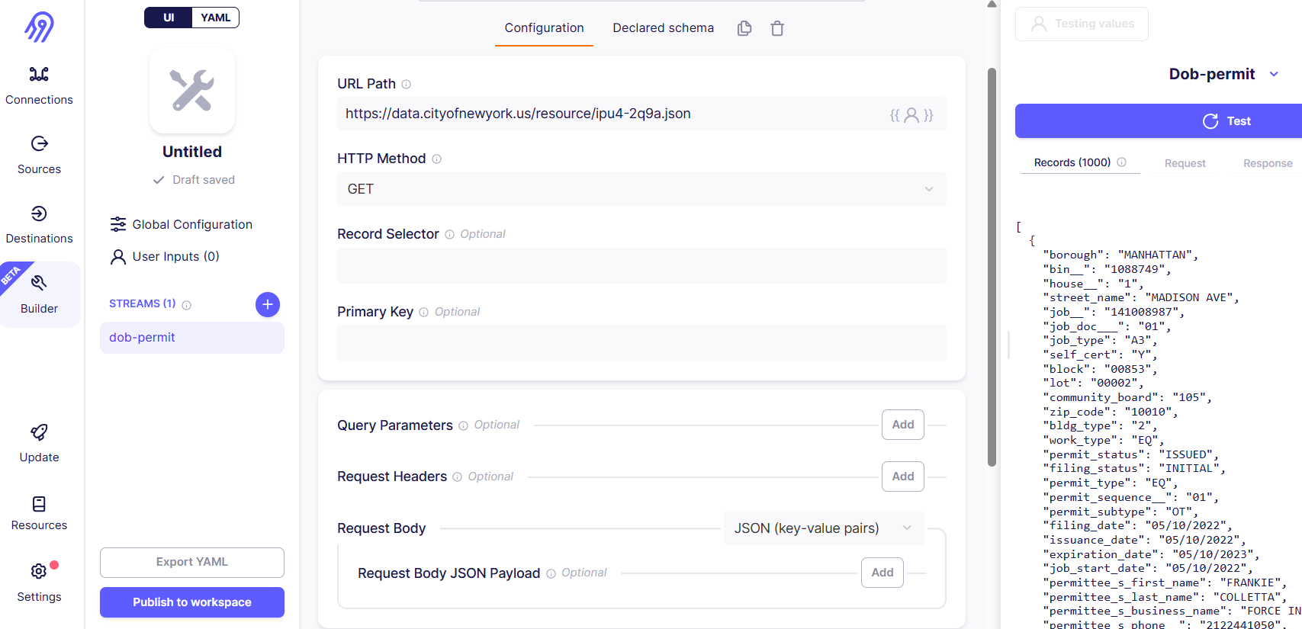Open Settings gear in sidebar

coord(39,571)
